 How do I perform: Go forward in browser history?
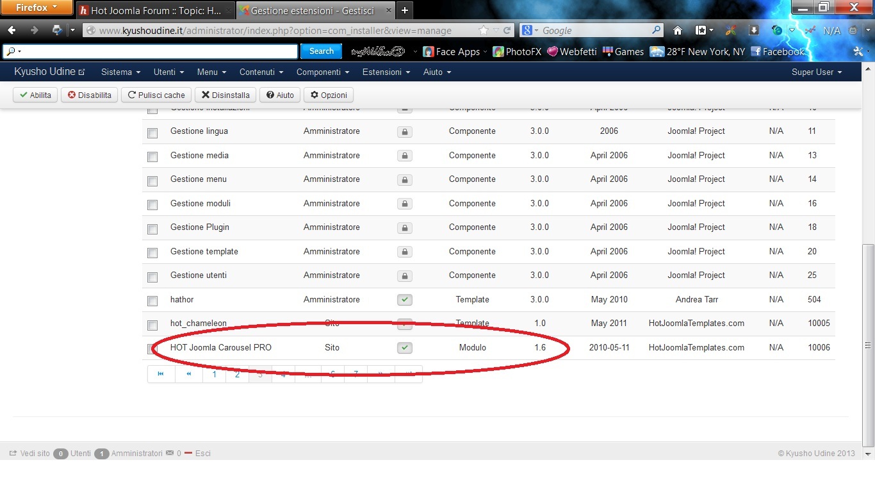pyautogui.click(x=34, y=30)
